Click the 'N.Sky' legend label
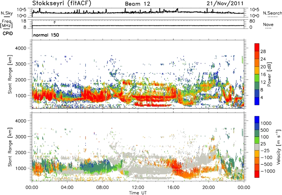 point(7,13)
